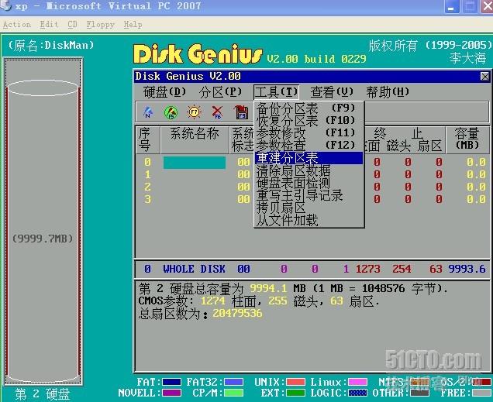The image size is (493, 402).
Task: Open the Virtual PC Action menu
Action: pyautogui.click(x=17, y=25)
